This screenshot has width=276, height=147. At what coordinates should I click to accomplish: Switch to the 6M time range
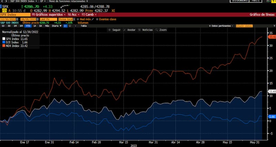tap(21, 26)
